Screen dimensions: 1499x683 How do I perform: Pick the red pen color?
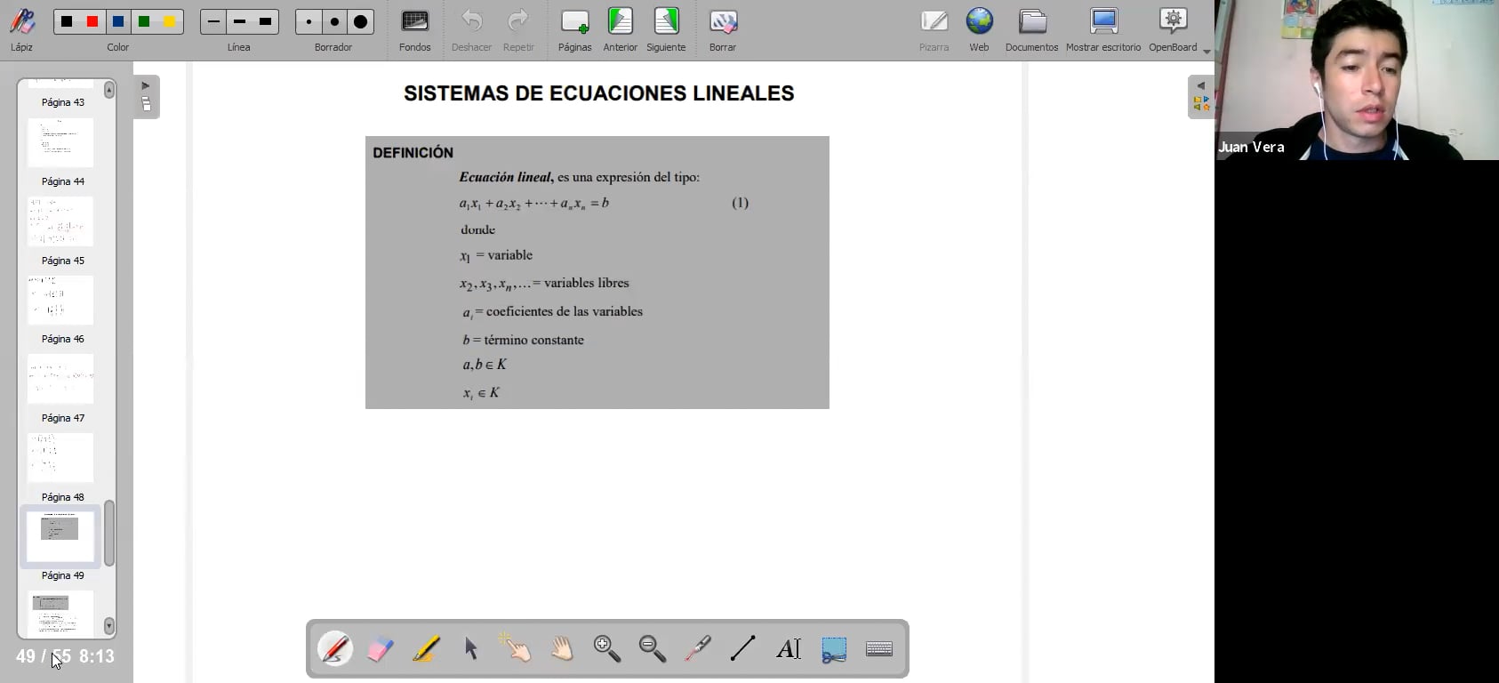pyautogui.click(x=92, y=21)
